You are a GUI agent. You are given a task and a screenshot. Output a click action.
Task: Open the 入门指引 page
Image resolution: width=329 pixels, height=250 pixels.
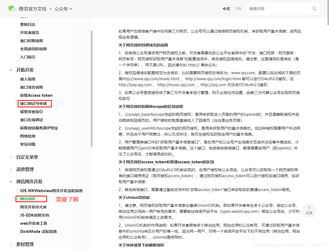[28, 57]
